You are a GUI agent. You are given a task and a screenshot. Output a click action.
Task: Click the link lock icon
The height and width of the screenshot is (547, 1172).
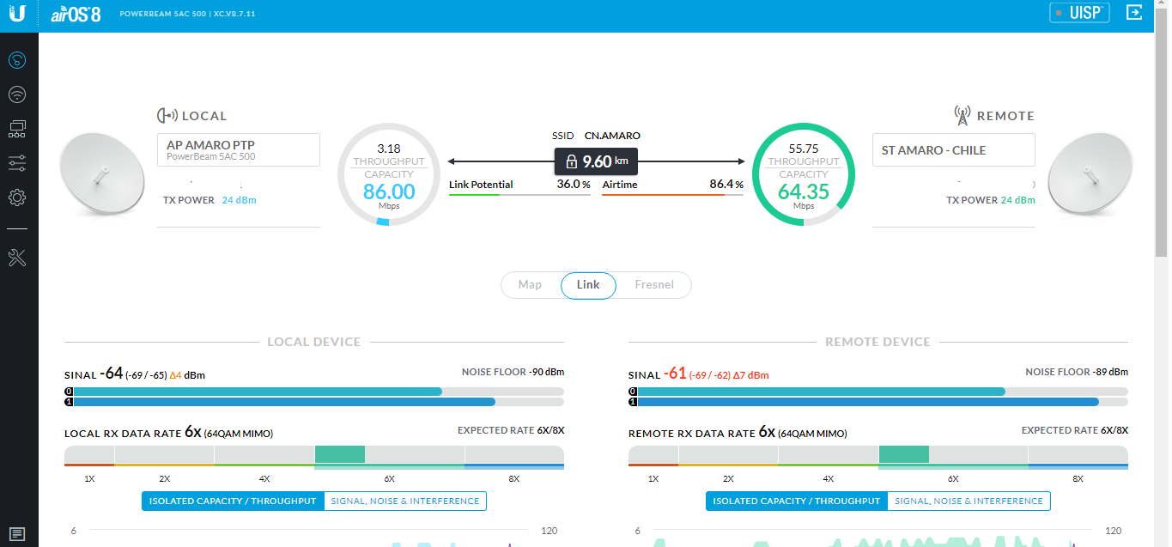pyautogui.click(x=572, y=161)
